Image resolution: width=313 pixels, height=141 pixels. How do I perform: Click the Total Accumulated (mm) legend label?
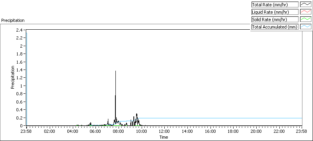pyautogui.click(x=275, y=27)
